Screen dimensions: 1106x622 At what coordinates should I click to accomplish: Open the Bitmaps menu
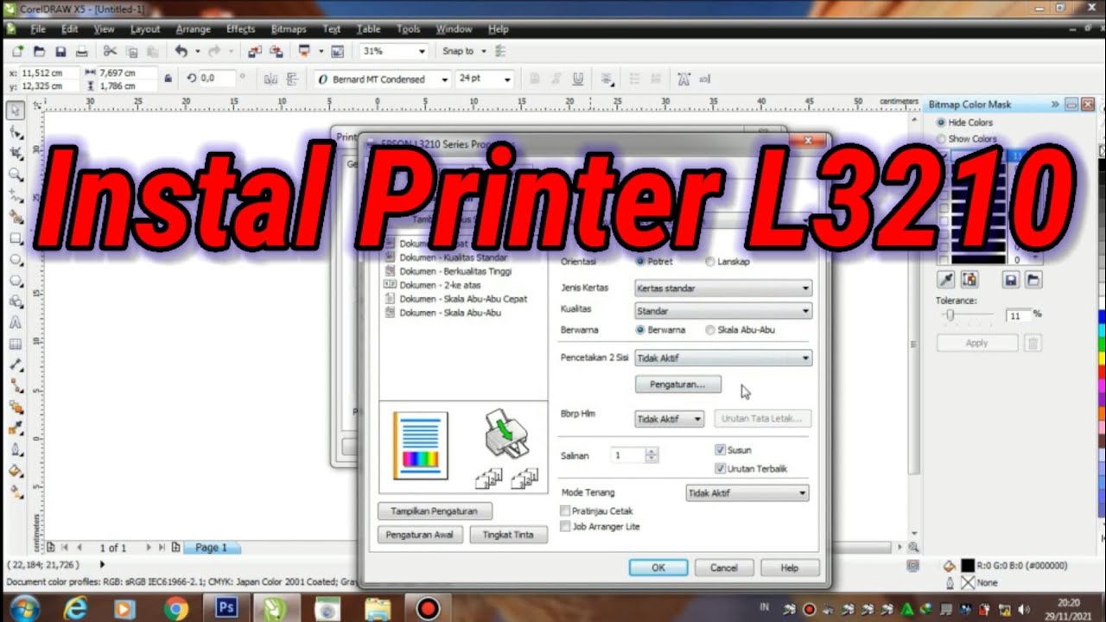pyautogui.click(x=289, y=29)
